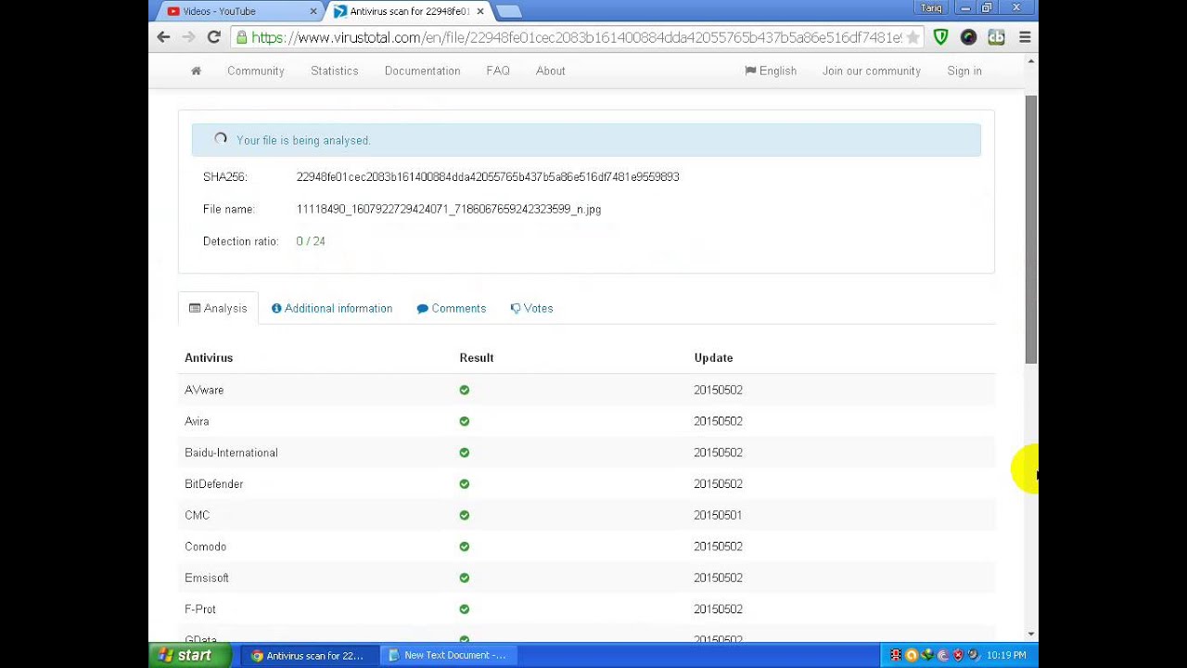This screenshot has width=1187, height=668.
Task: Click the green check for AVware
Action: tap(465, 390)
